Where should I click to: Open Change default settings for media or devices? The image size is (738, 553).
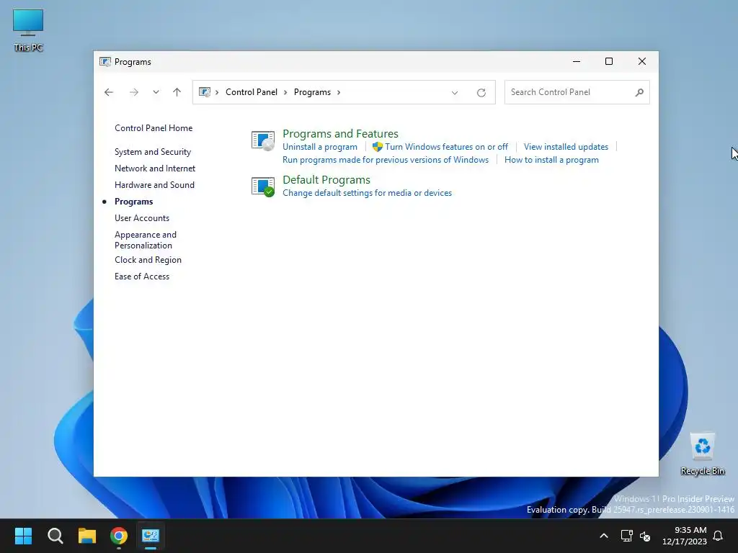[367, 193]
